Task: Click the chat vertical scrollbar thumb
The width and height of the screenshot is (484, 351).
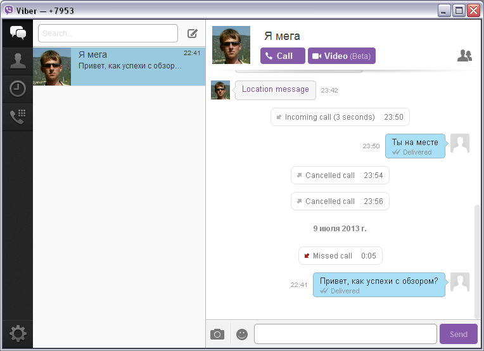Action: tap(477, 261)
